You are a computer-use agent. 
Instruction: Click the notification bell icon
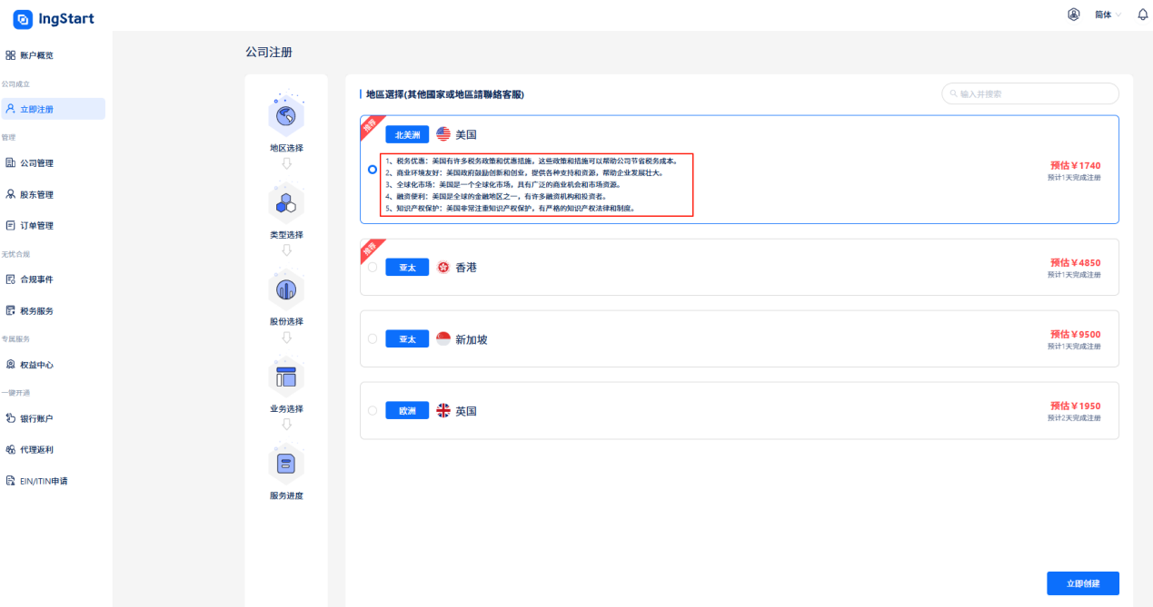[1142, 14]
